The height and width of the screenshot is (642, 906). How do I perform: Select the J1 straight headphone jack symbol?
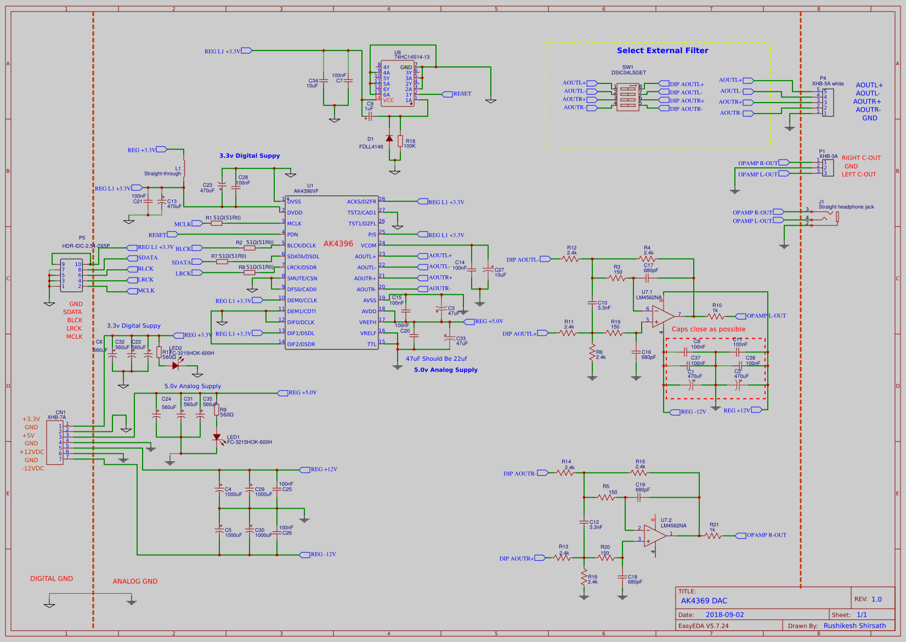tap(826, 218)
